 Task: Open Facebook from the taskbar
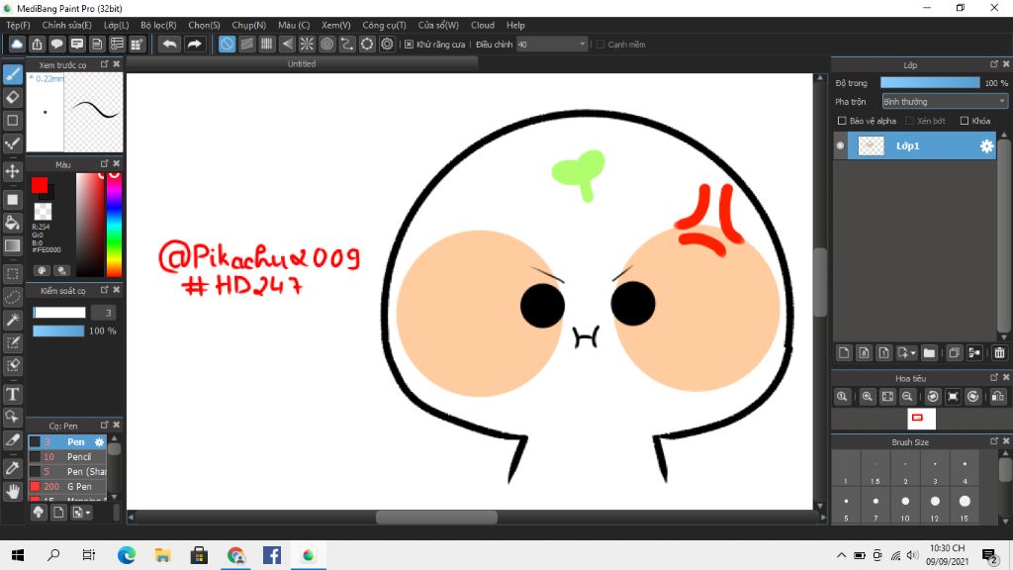click(272, 555)
